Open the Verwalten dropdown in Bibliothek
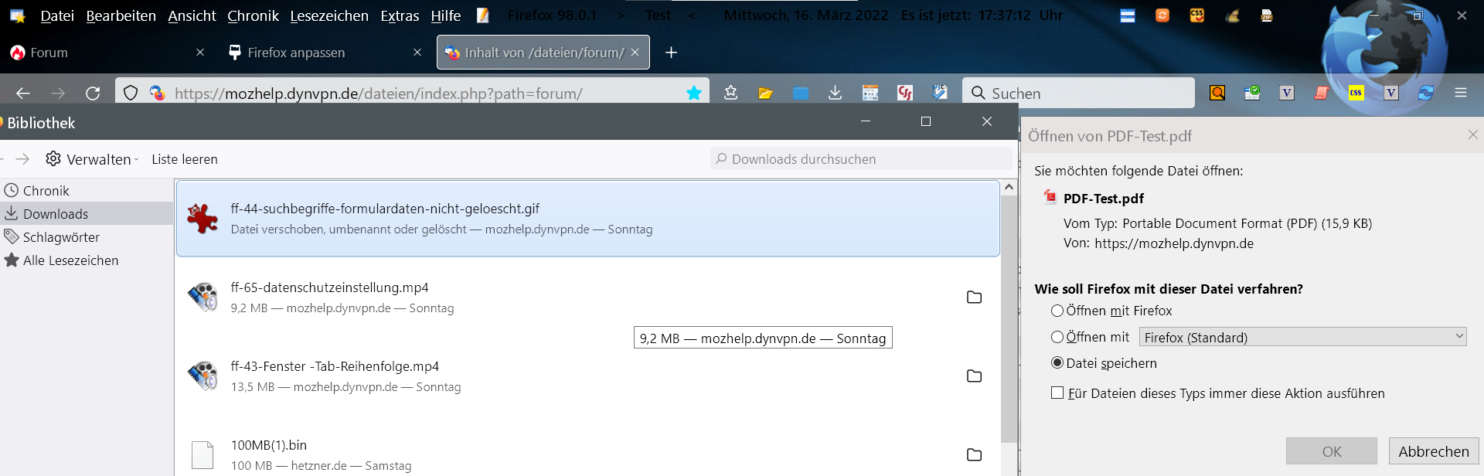Image resolution: width=1484 pixels, height=476 pixels. 92,159
